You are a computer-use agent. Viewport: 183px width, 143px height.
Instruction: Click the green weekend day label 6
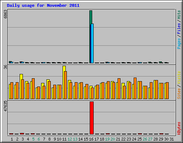tap(39, 139)
